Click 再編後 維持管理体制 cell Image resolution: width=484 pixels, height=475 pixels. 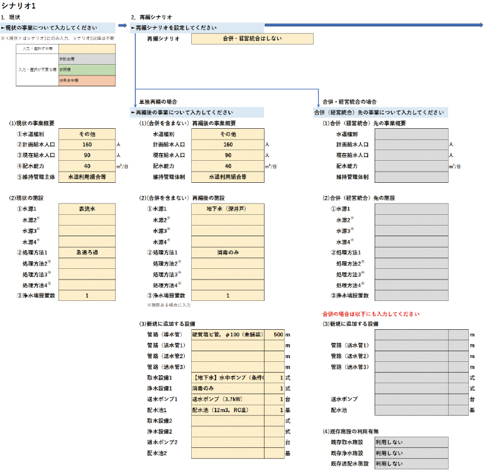(x=228, y=177)
